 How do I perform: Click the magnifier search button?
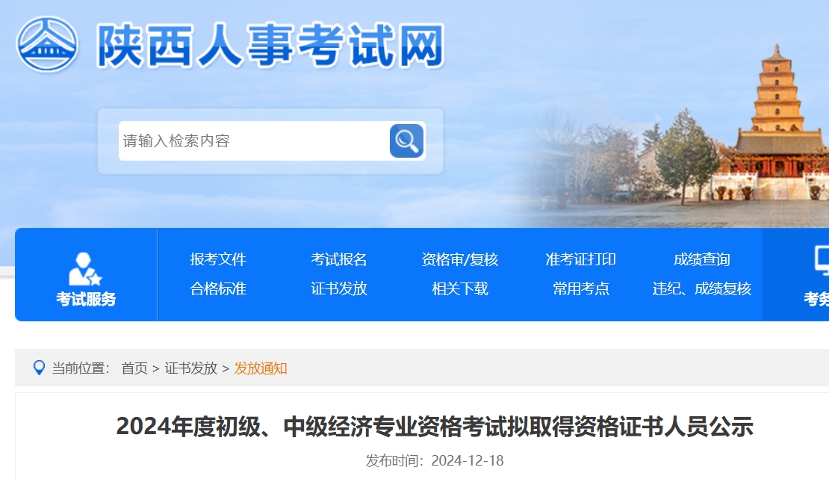[x=406, y=140]
